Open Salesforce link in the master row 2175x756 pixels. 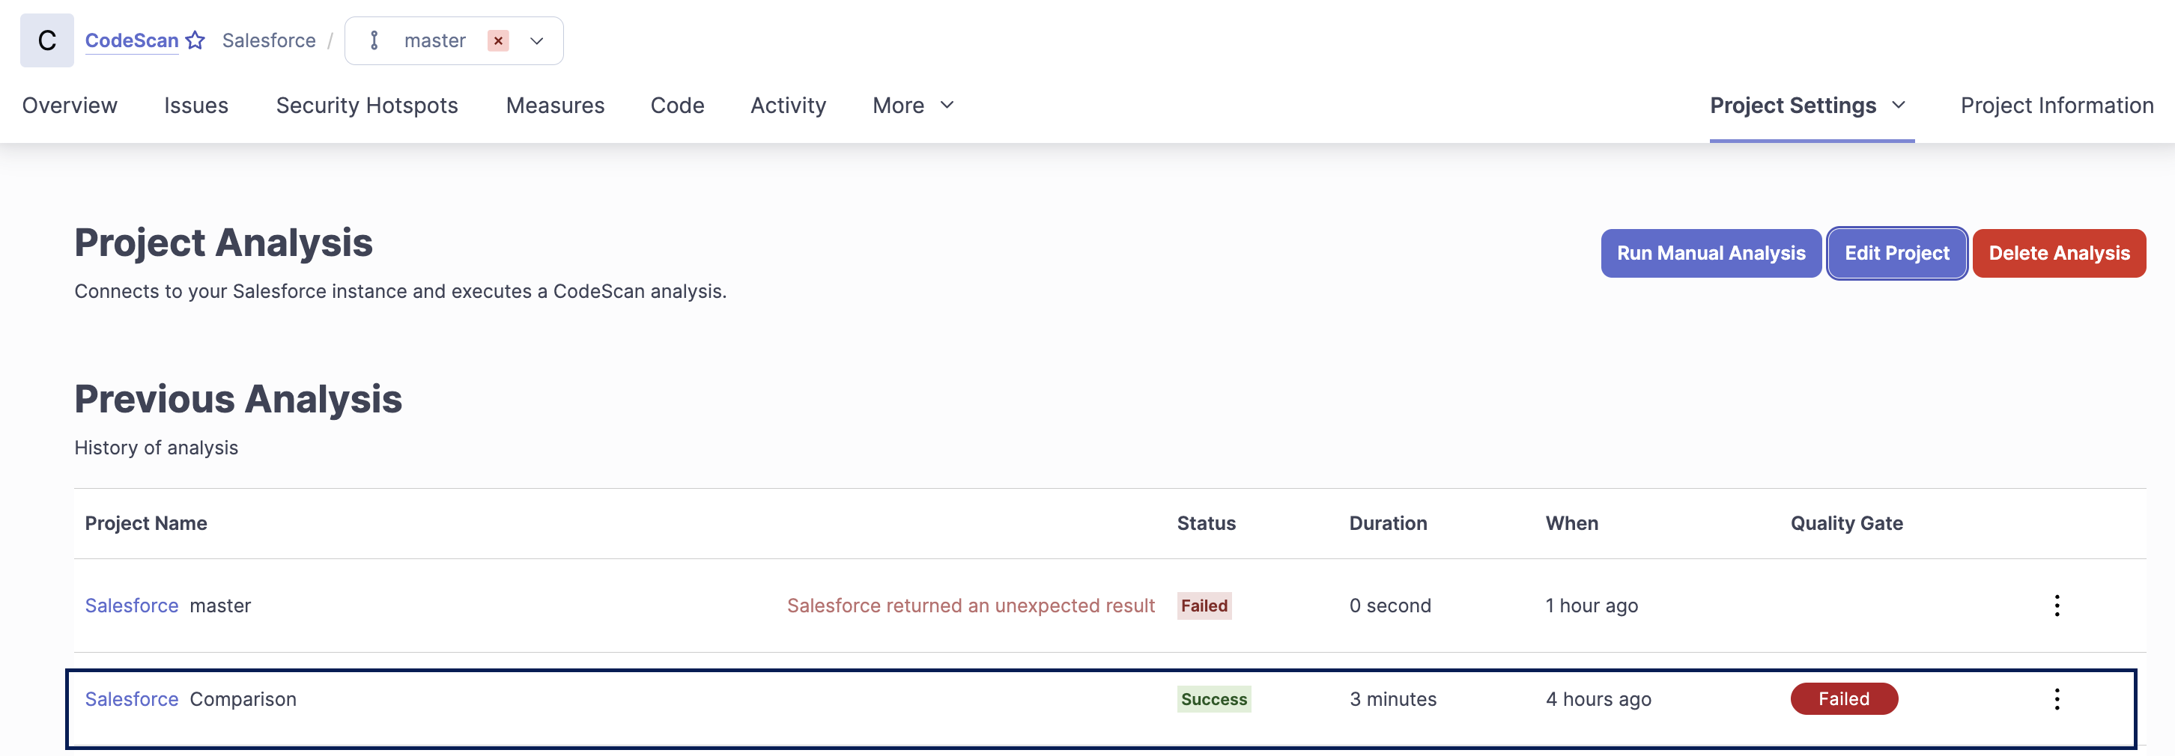[132, 606]
